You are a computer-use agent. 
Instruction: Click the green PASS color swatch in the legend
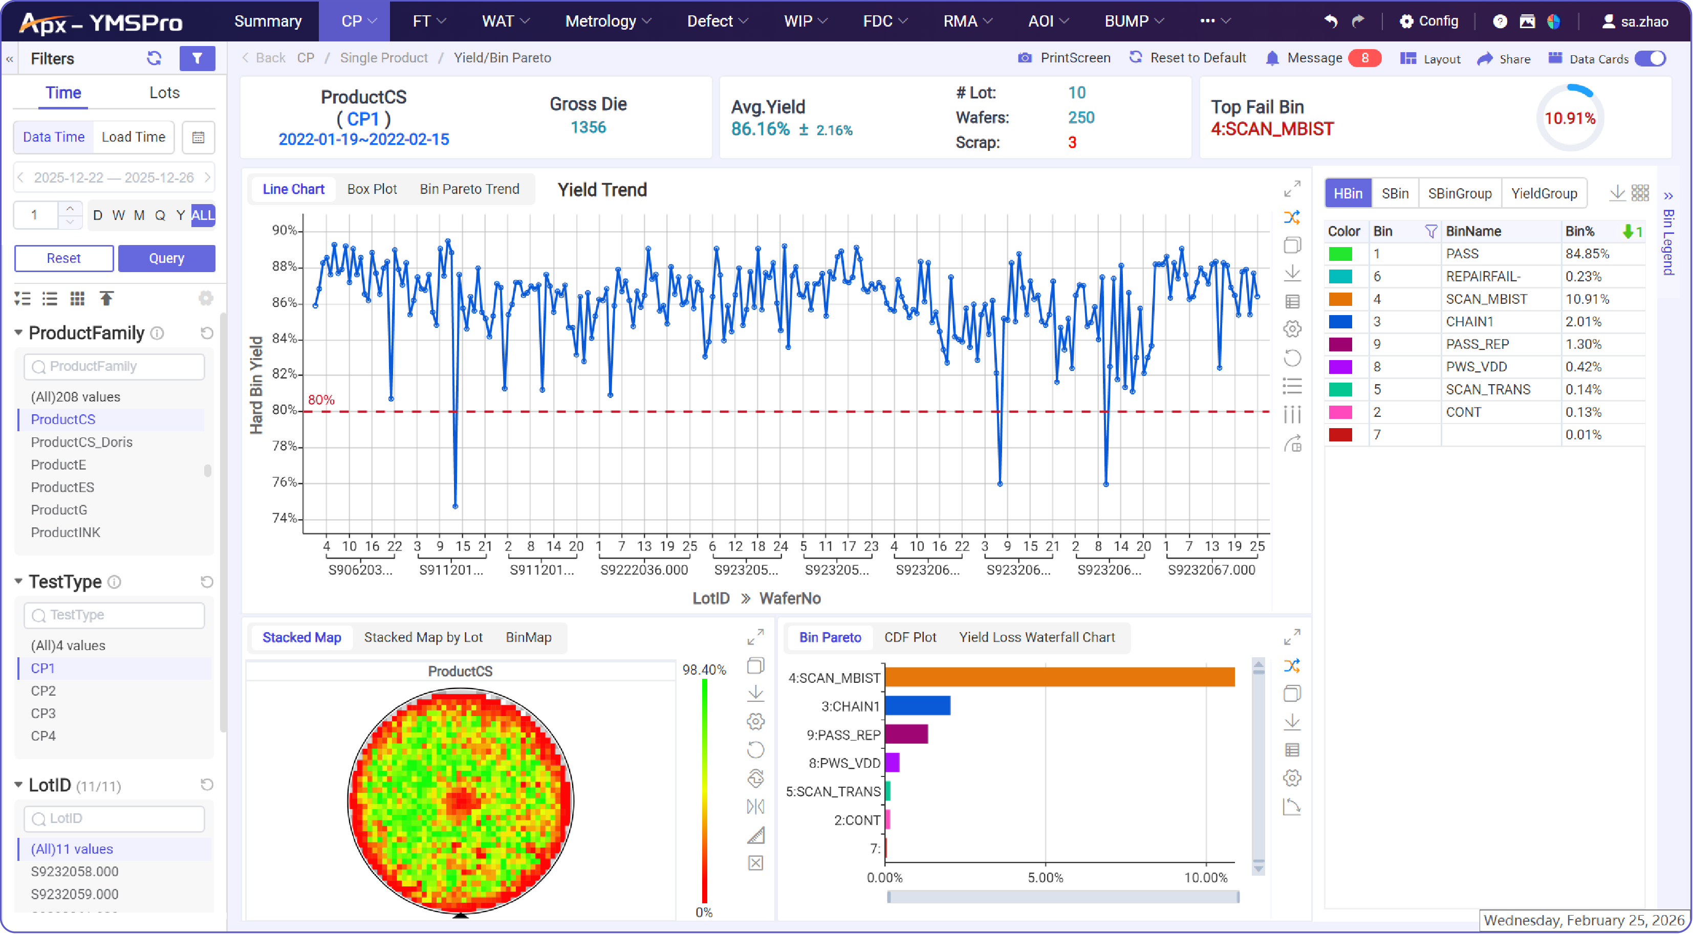(1341, 254)
